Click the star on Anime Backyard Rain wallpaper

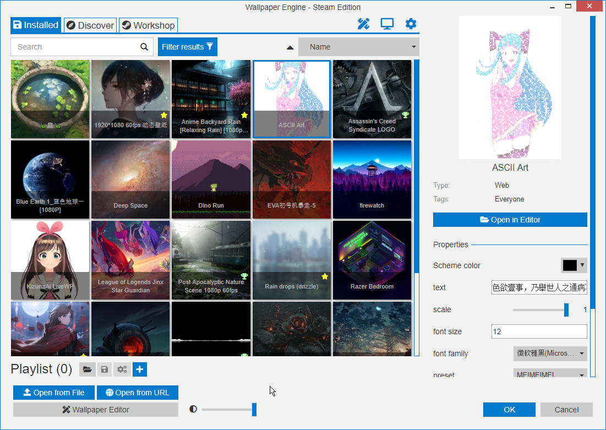[244, 115]
